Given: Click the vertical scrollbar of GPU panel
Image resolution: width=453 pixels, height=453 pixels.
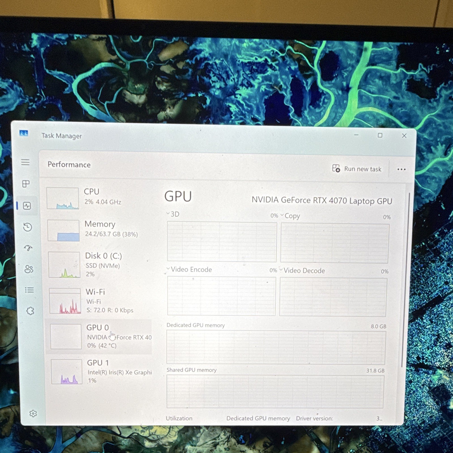Looking at the screenshot, I should tap(406, 280).
